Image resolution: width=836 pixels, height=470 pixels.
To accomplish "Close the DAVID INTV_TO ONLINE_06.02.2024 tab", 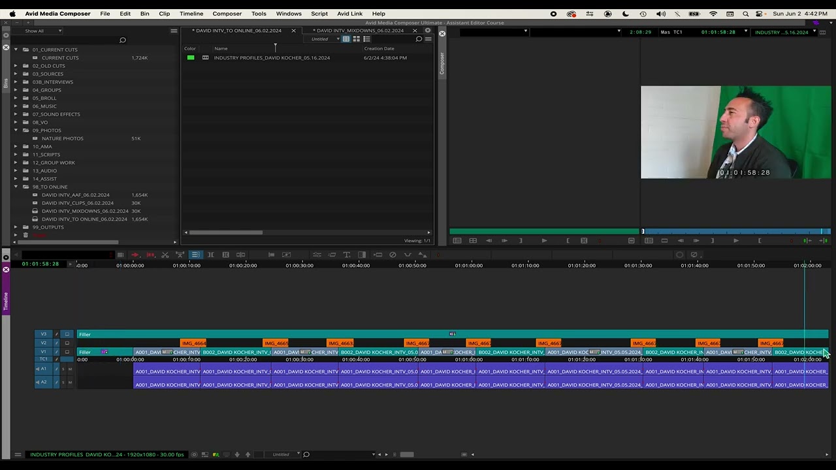I will point(293,31).
